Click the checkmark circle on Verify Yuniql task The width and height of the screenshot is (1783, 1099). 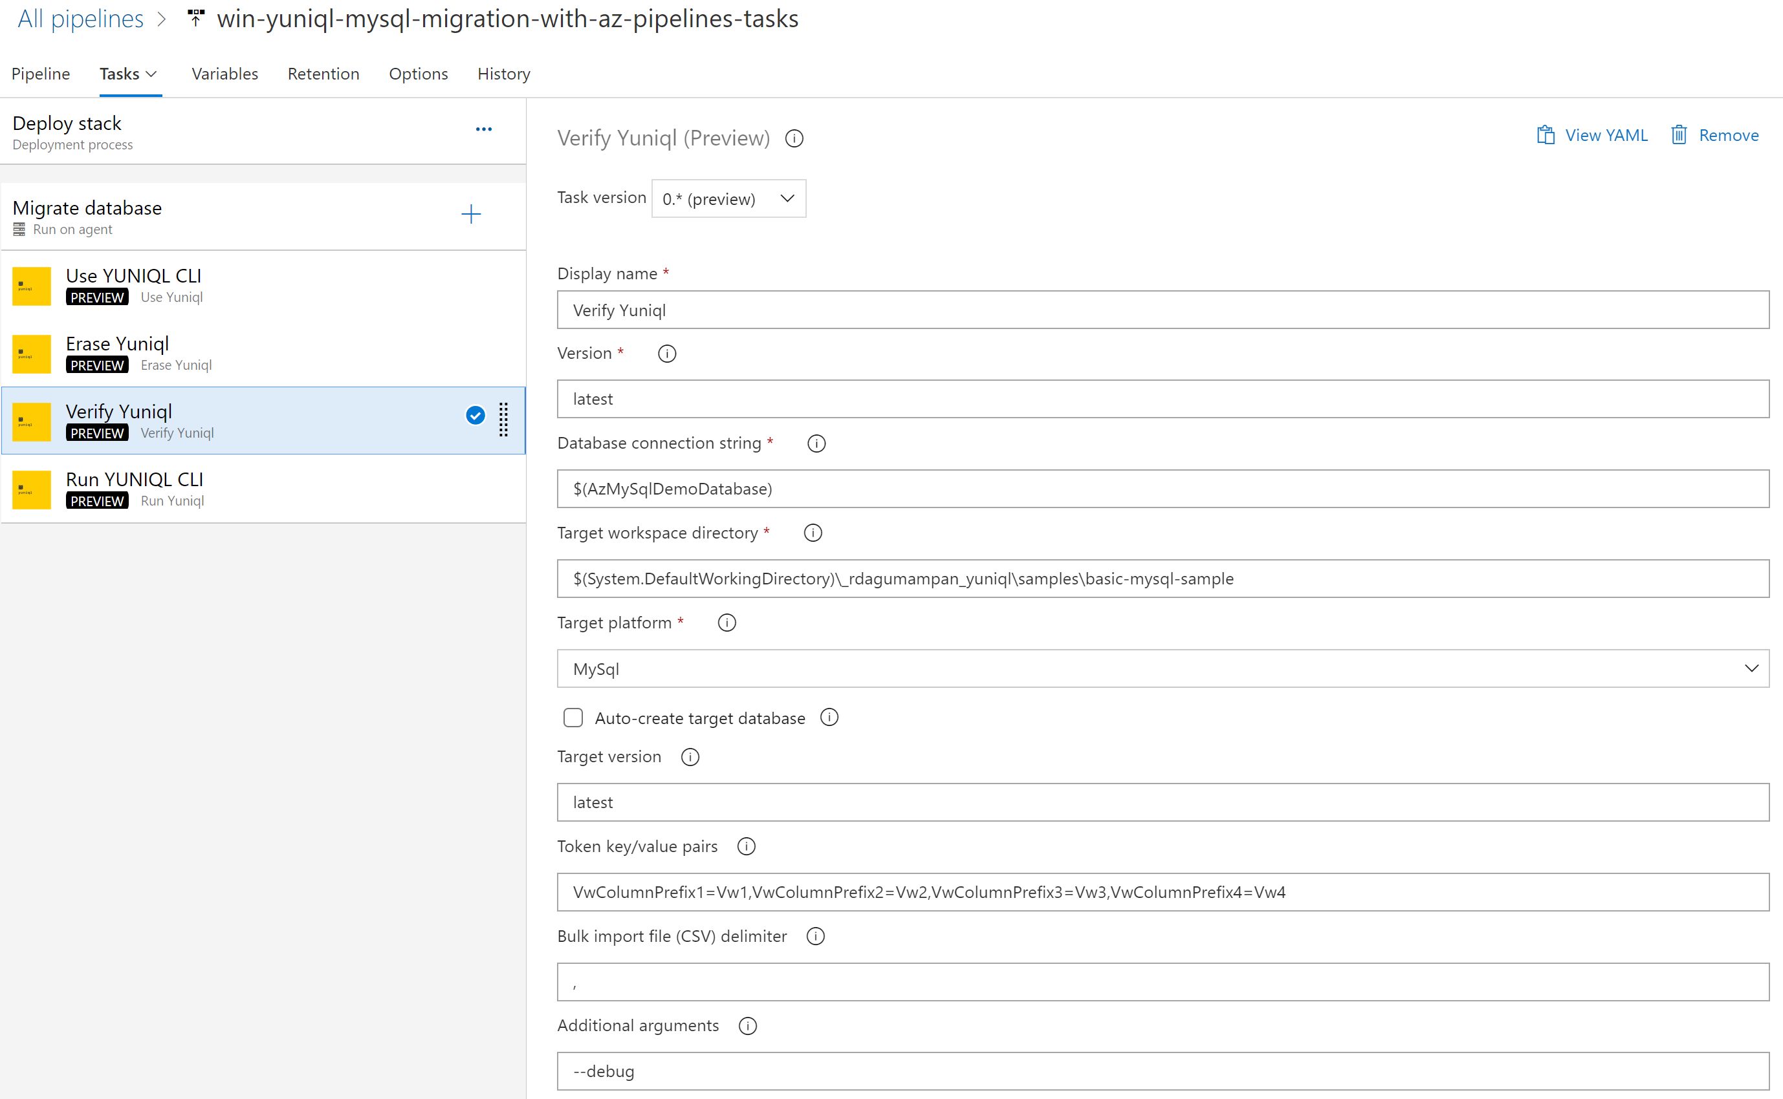click(475, 415)
